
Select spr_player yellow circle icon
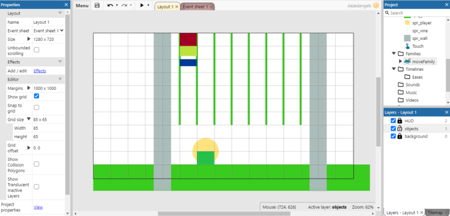tap(407, 23)
